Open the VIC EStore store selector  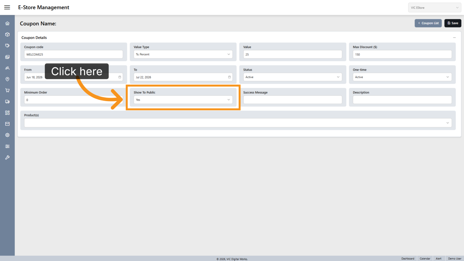point(434,8)
